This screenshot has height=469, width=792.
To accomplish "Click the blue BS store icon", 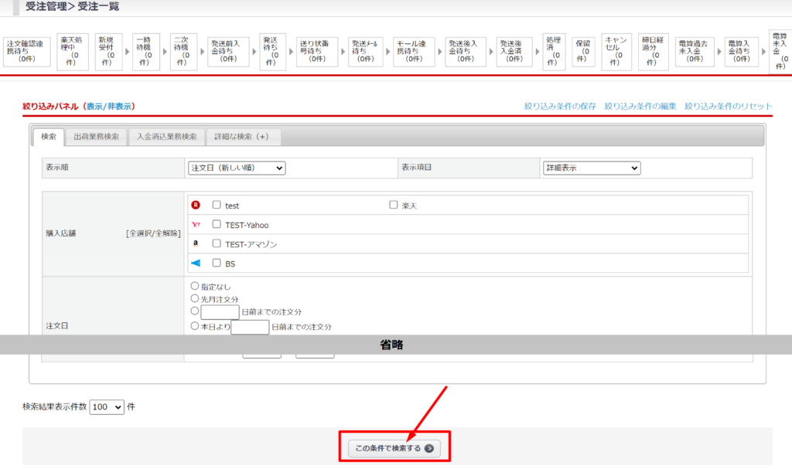I will coord(196,263).
